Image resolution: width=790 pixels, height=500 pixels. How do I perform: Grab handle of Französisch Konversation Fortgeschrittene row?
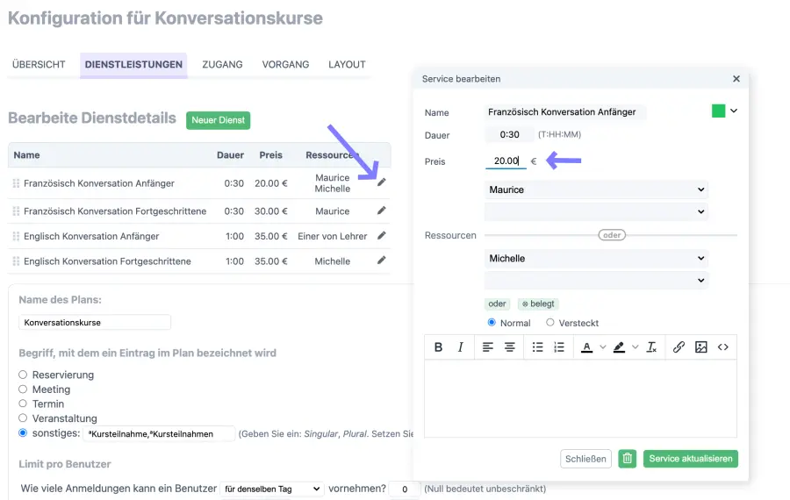pos(16,211)
